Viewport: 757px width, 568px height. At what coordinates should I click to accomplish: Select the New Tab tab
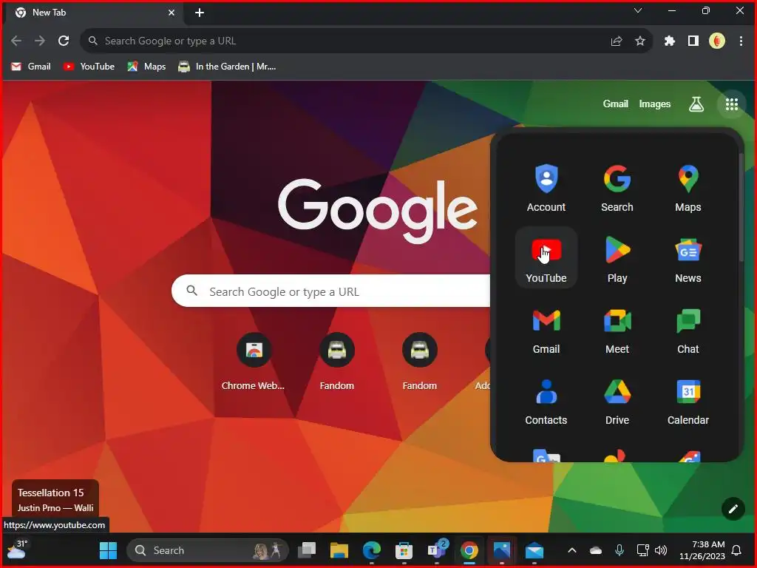(x=94, y=13)
